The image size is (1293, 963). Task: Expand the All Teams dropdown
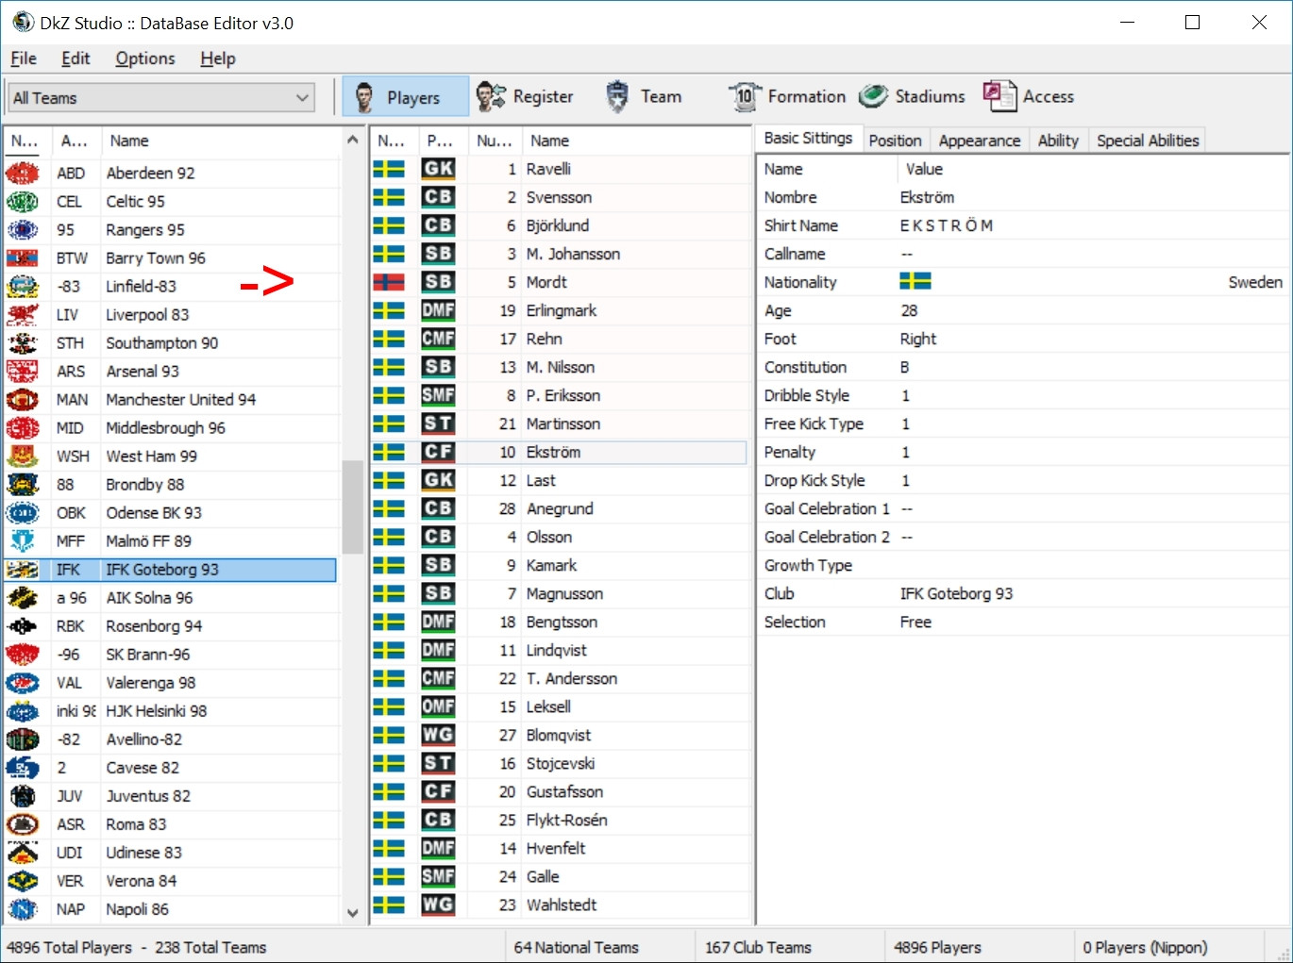click(161, 98)
